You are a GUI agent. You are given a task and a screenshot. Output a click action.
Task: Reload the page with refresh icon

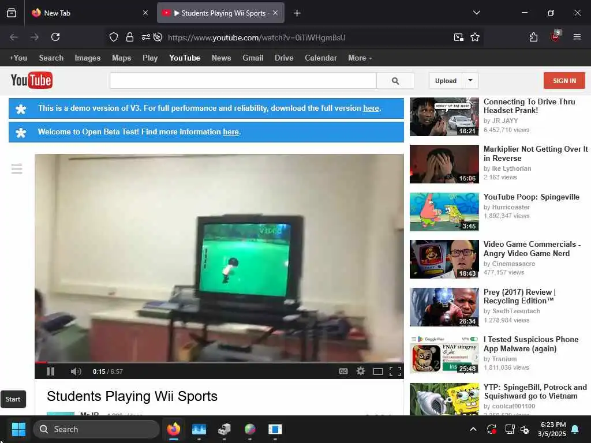[55, 37]
